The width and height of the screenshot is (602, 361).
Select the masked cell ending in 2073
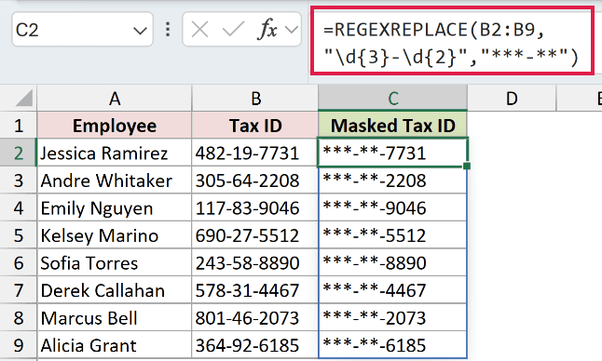point(392,318)
